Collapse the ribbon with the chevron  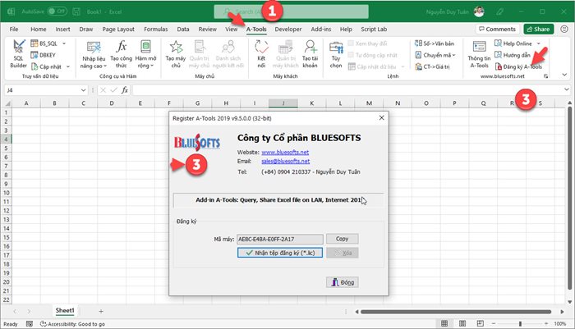point(564,75)
